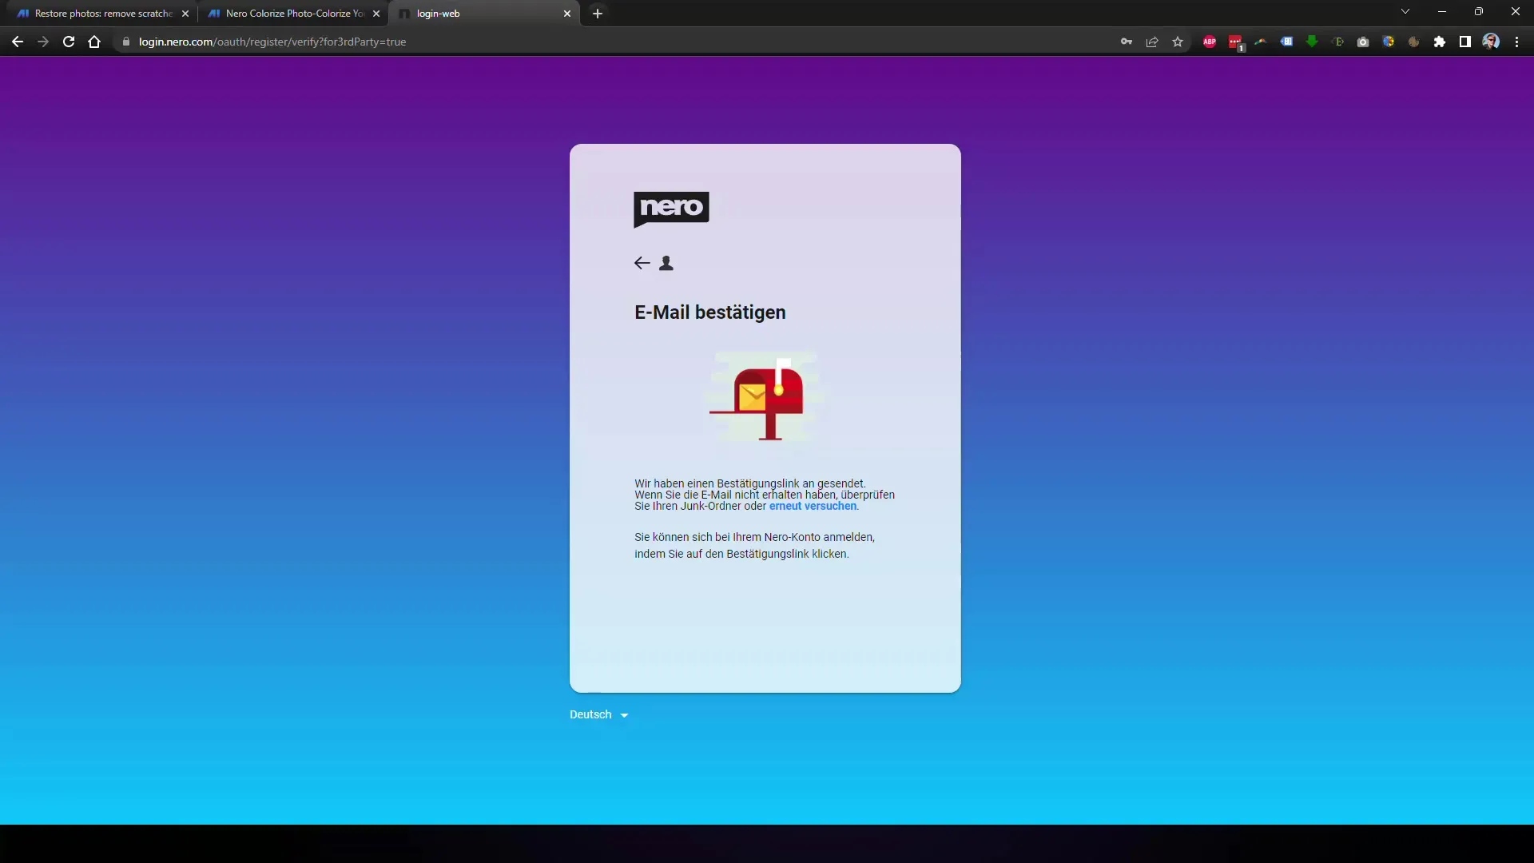Open the red password manager extension with badge
Screen dimensions: 1534x863
(1235, 42)
